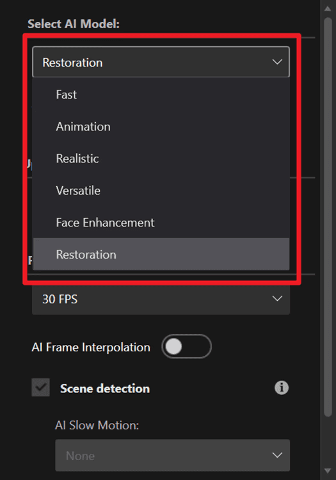Click the scrollbar up arrow

point(328,8)
